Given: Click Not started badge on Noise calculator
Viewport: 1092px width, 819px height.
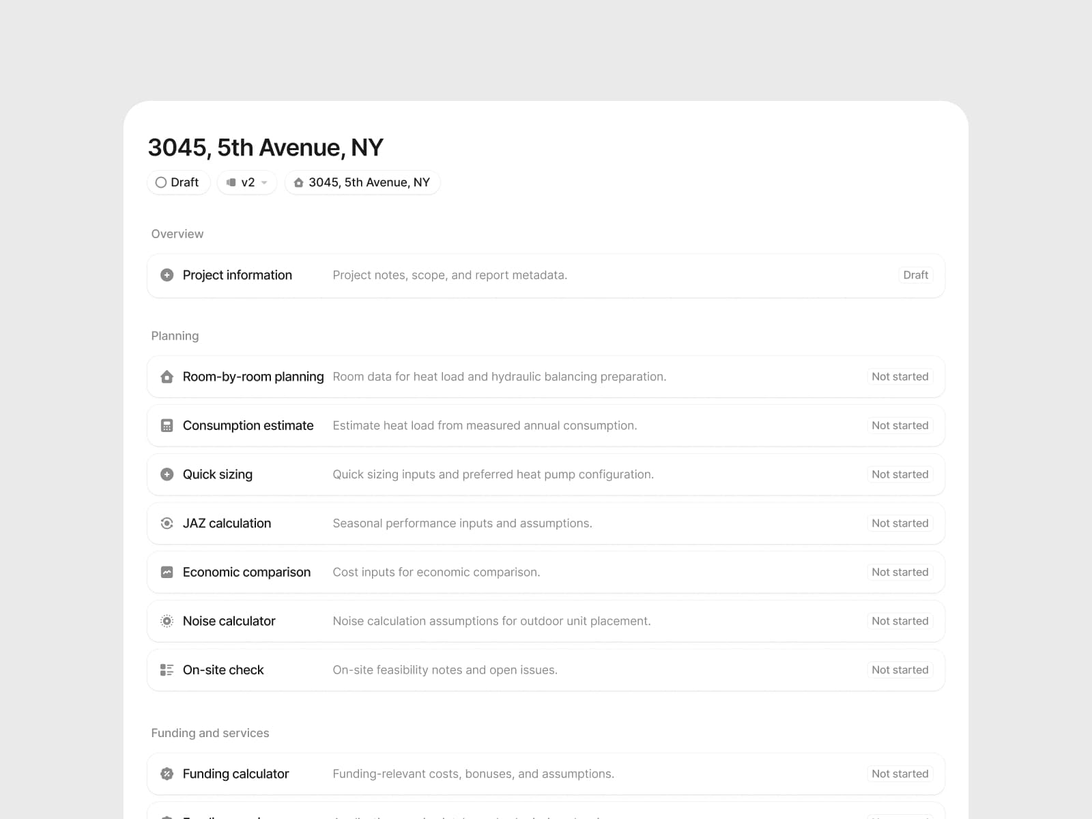Looking at the screenshot, I should (x=900, y=621).
